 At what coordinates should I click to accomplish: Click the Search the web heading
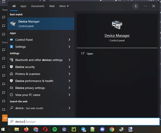[x=19, y=101]
